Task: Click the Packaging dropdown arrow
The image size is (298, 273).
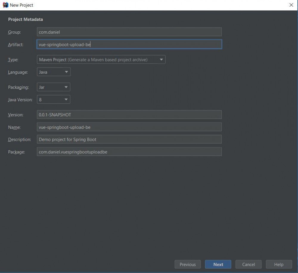Action: coord(66,87)
